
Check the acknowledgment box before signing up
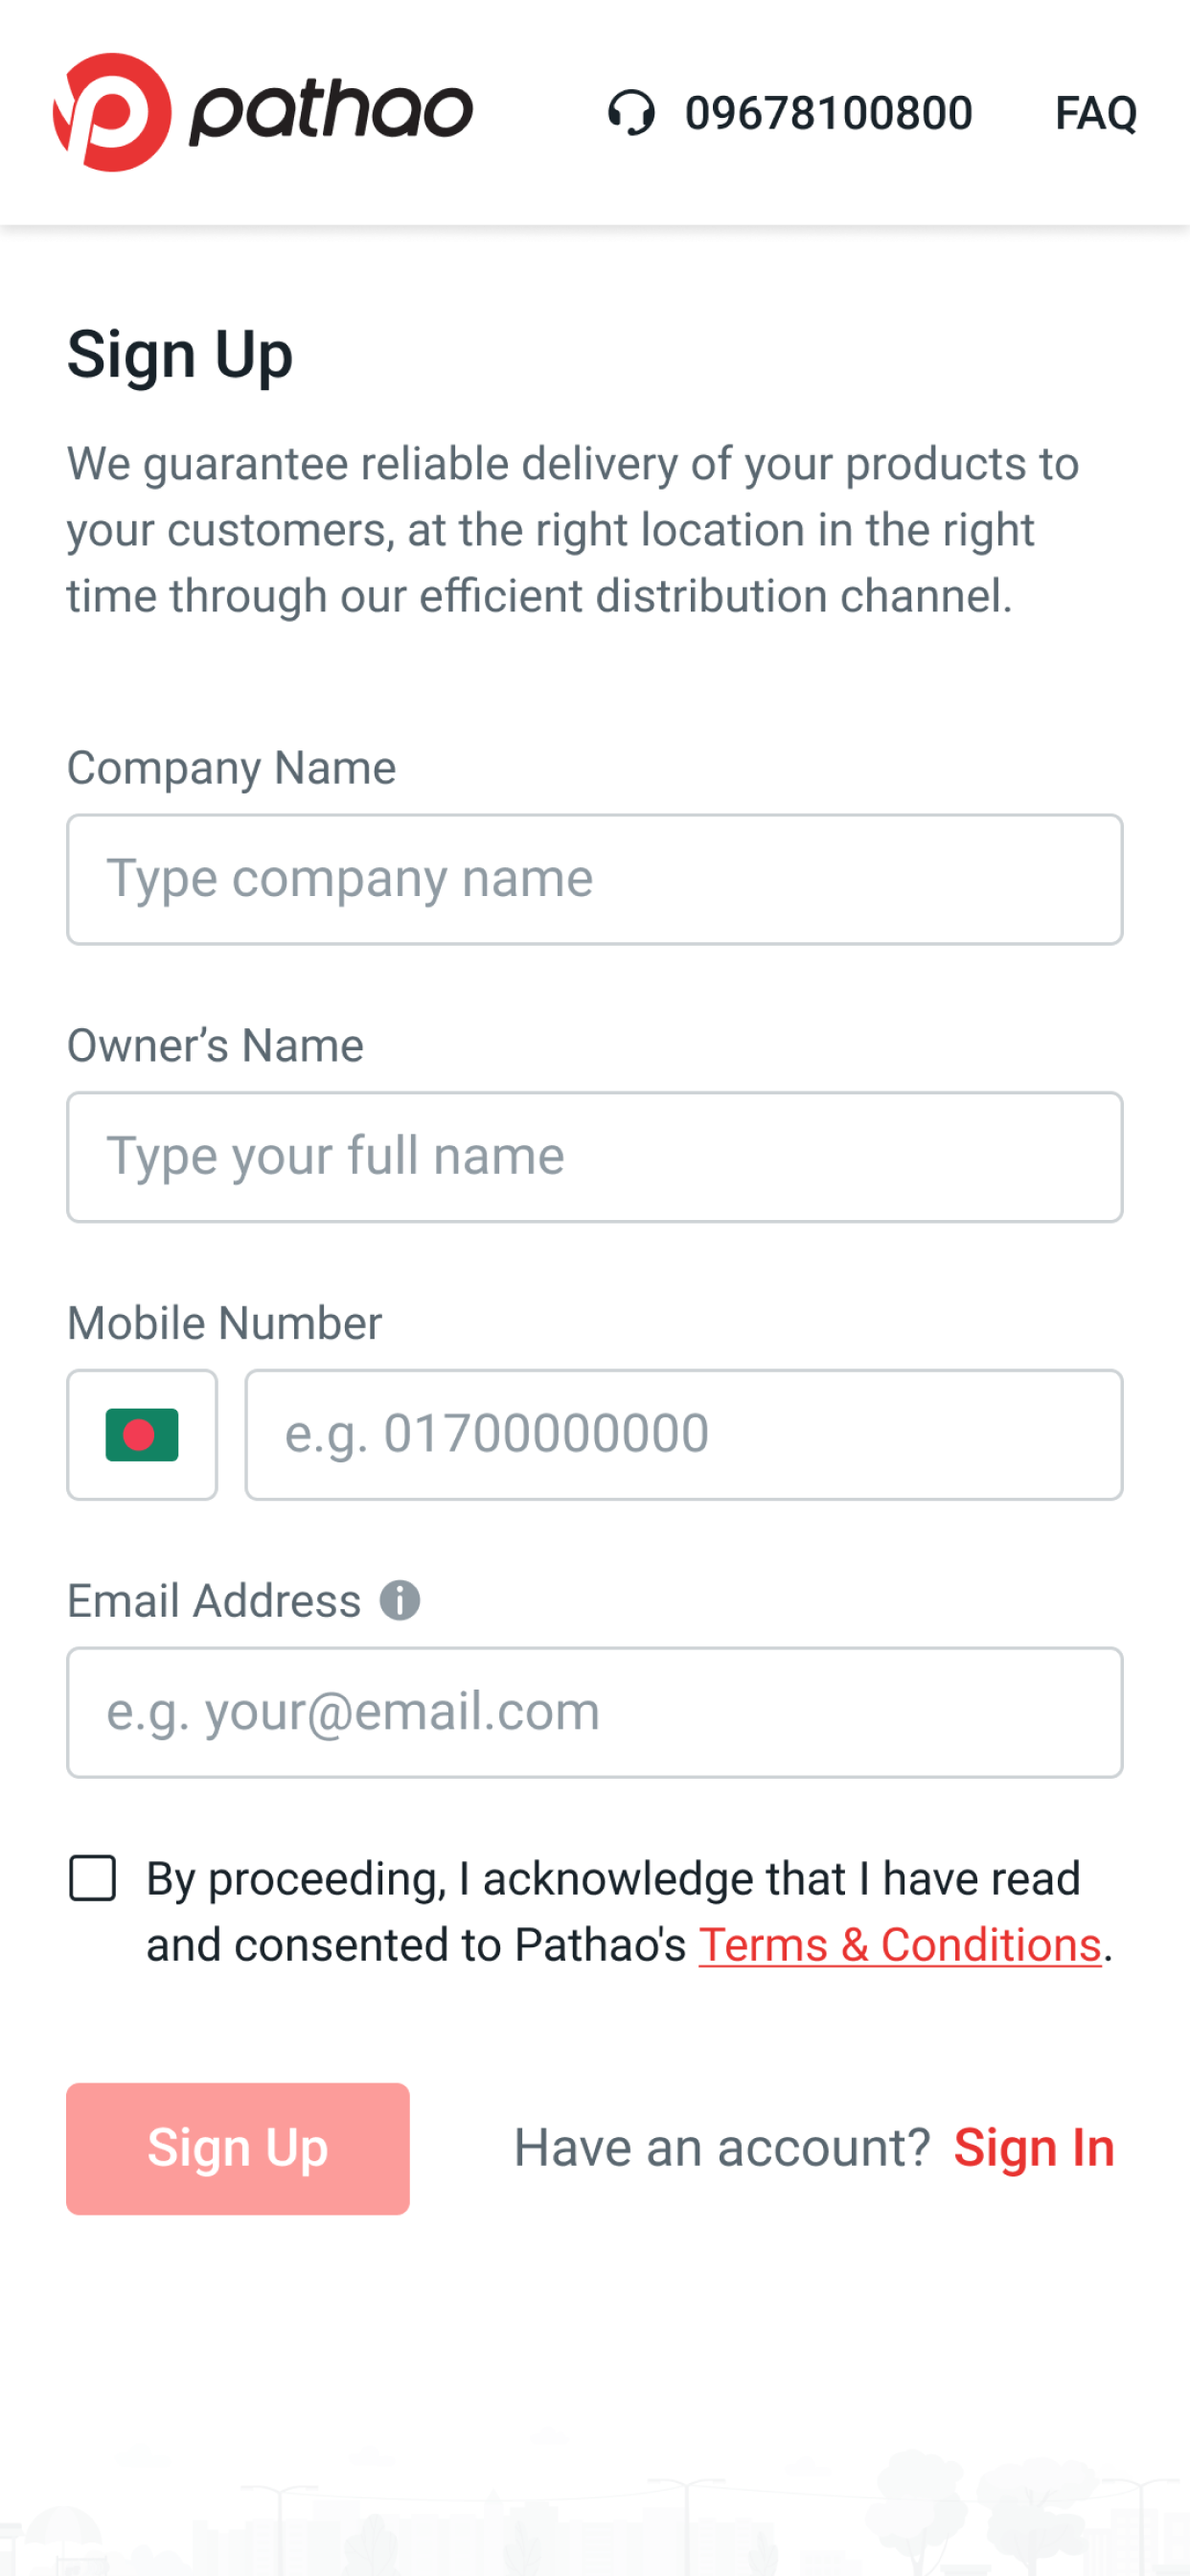coord(92,1877)
